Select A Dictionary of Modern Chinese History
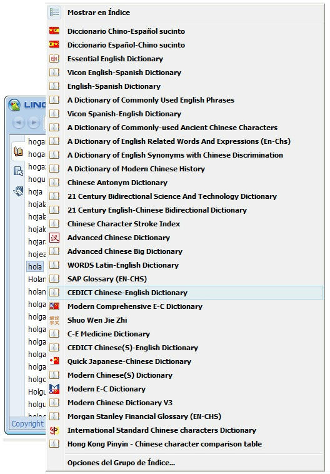 pos(185,169)
